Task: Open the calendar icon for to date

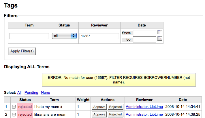Action: 160,39
